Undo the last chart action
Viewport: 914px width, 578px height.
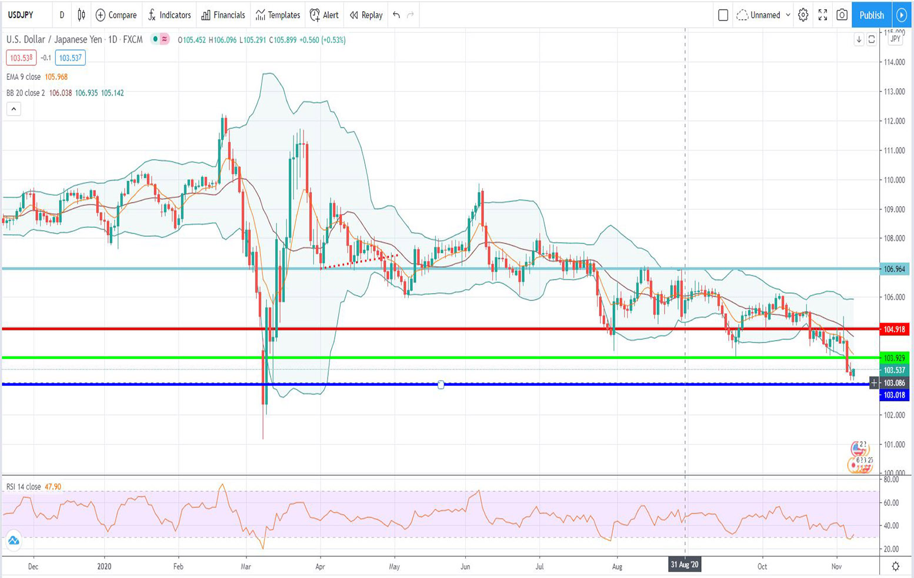click(x=396, y=15)
